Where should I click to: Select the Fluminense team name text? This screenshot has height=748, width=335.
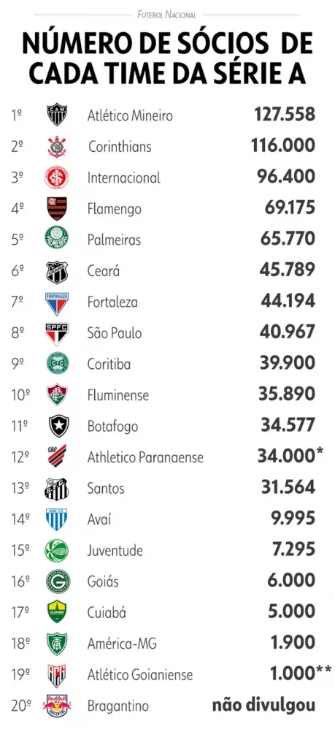point(118,395)
